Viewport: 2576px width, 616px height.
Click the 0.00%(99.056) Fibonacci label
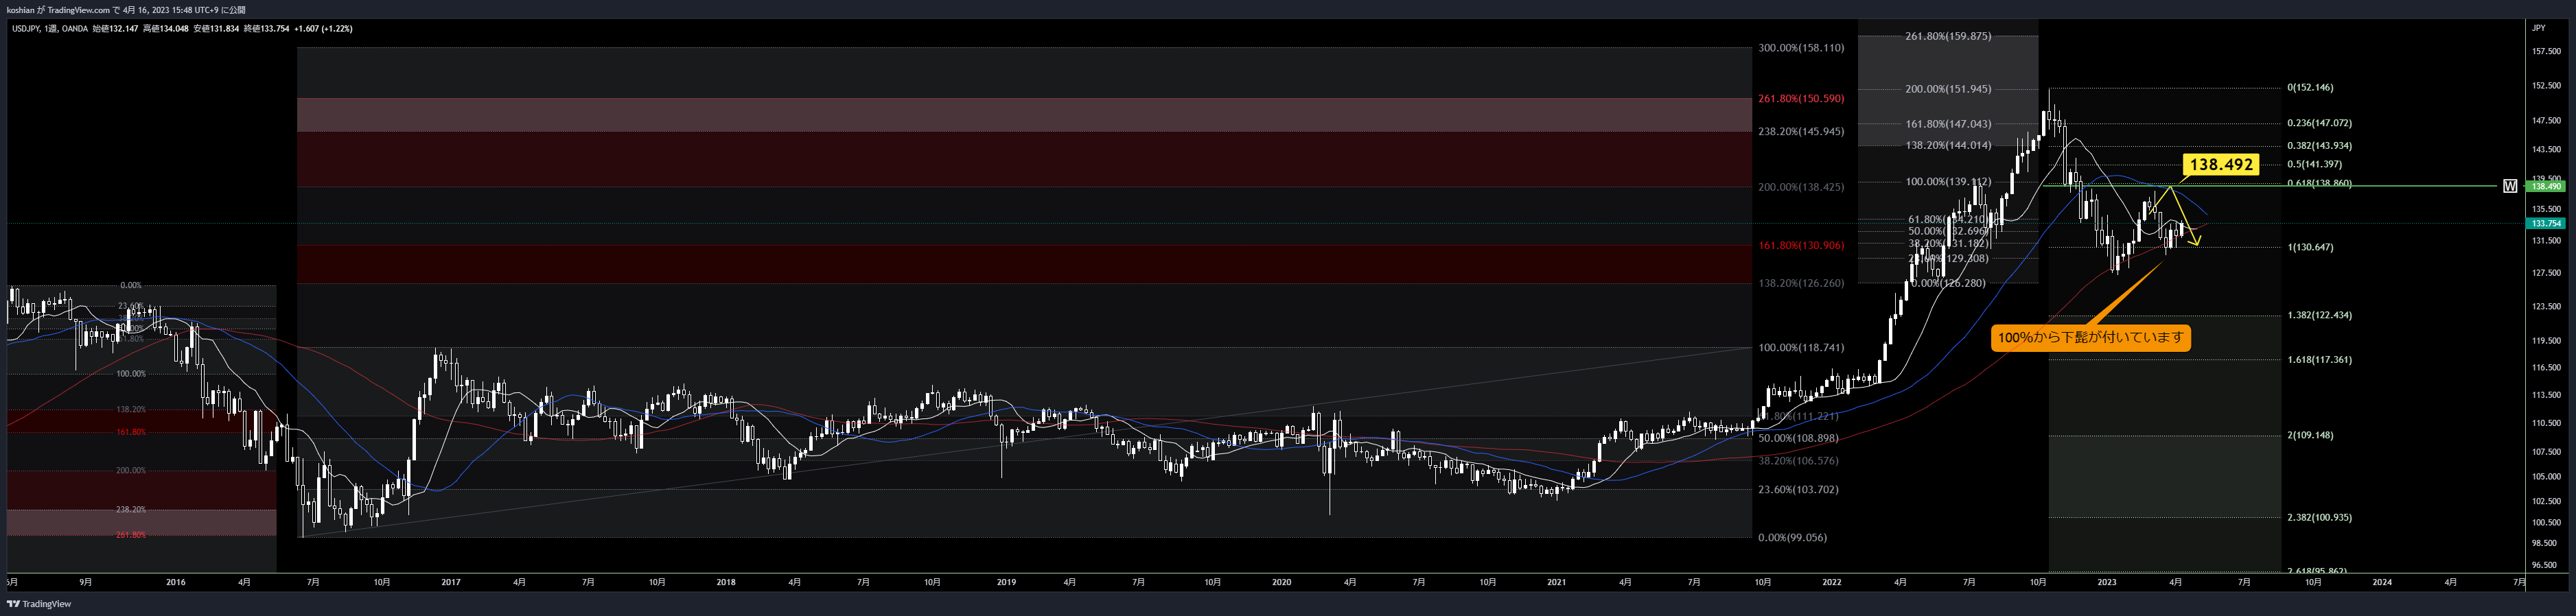pos(1792,538)
